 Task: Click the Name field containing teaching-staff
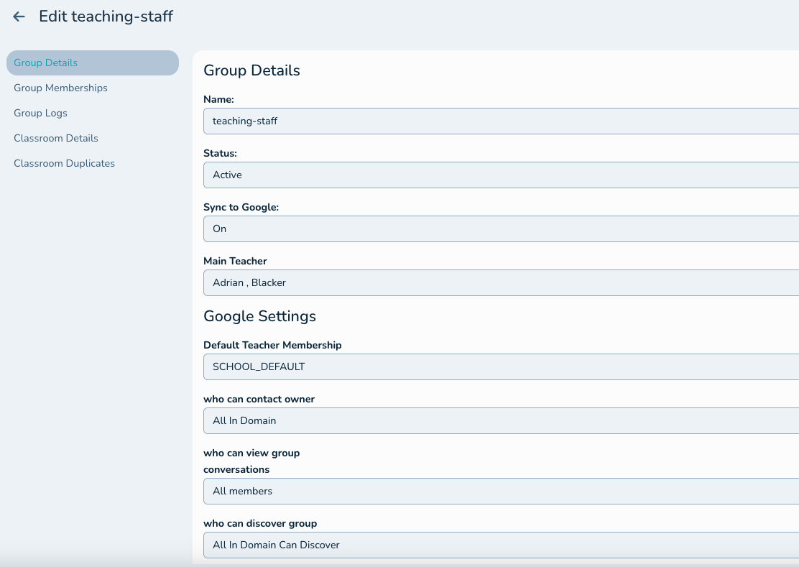pyautogui.click(x=500, y=121)
